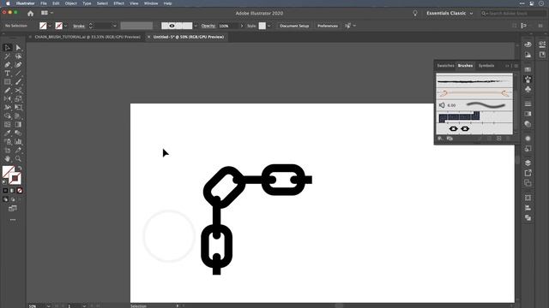
Task: Click the Document Setup button
Action: click(294, 26)
